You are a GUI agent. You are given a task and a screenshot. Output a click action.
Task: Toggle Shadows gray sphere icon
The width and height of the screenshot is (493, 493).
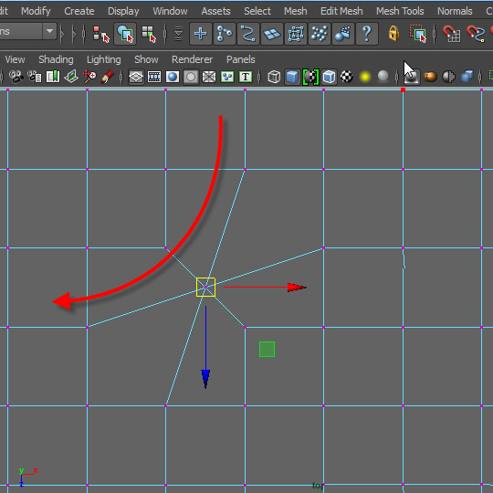click(x=383, y=77)
